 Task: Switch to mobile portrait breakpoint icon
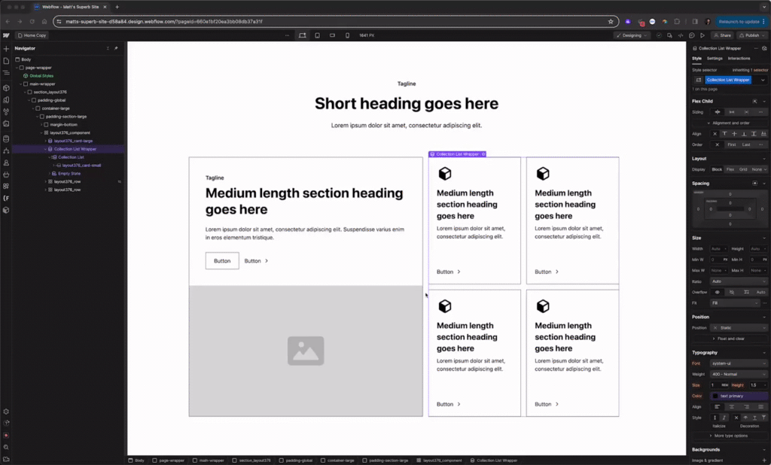(347, 35)
